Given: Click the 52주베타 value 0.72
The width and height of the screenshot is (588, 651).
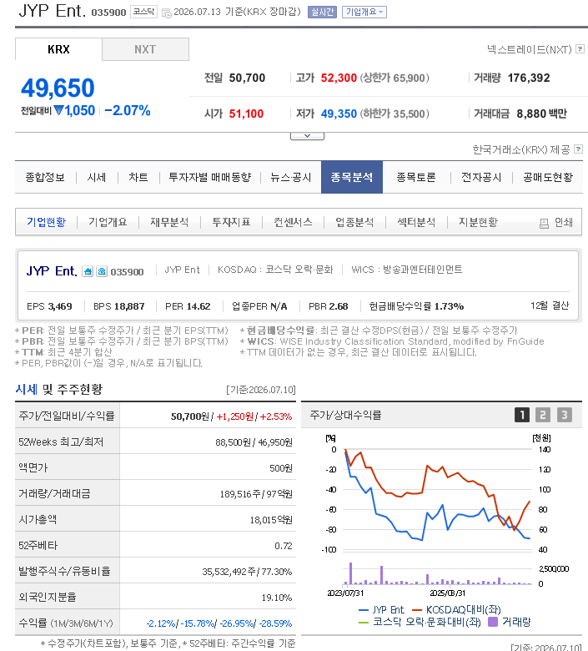Looking at the screenshot, I should 284,546.
